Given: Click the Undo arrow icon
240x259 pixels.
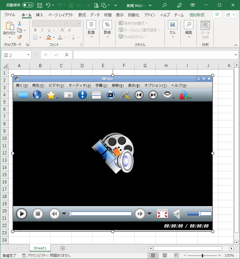Looking at the screenshot, I should pos(48,6).
